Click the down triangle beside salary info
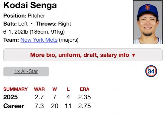This screenshot has height=120, width=166. click(133, 55)
